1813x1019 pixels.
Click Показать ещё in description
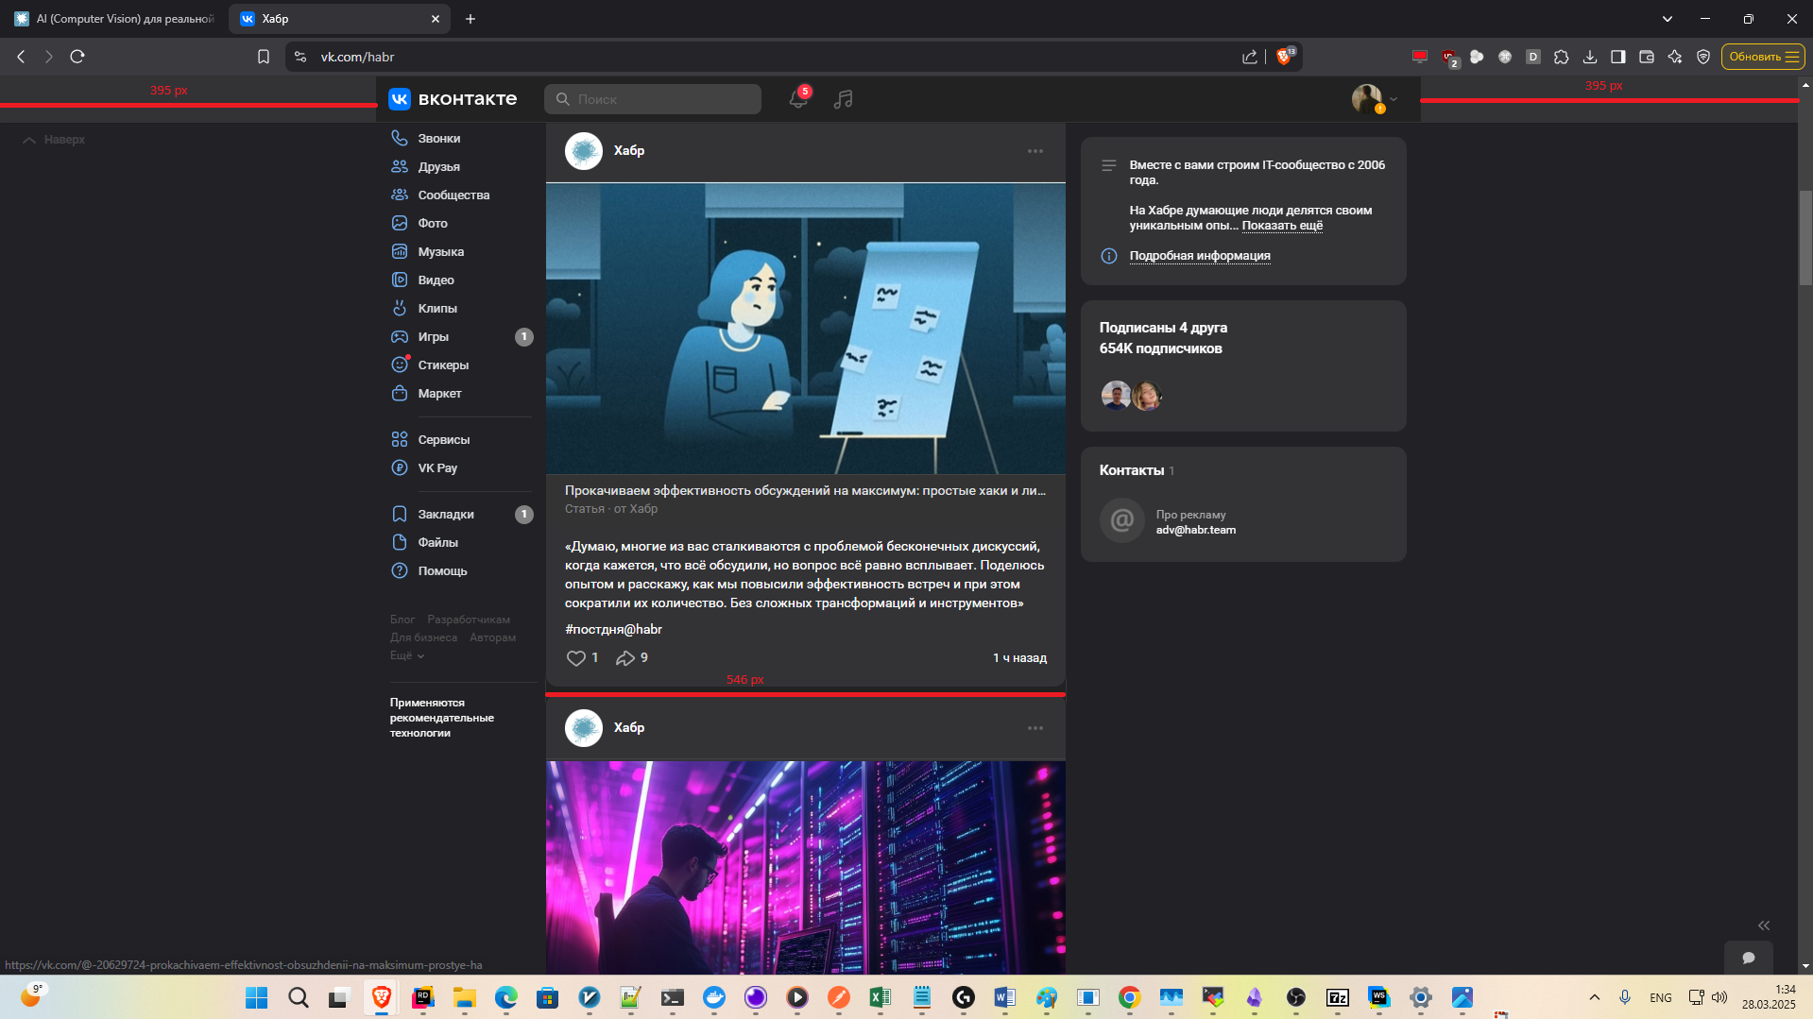(x=1282, y=226)
